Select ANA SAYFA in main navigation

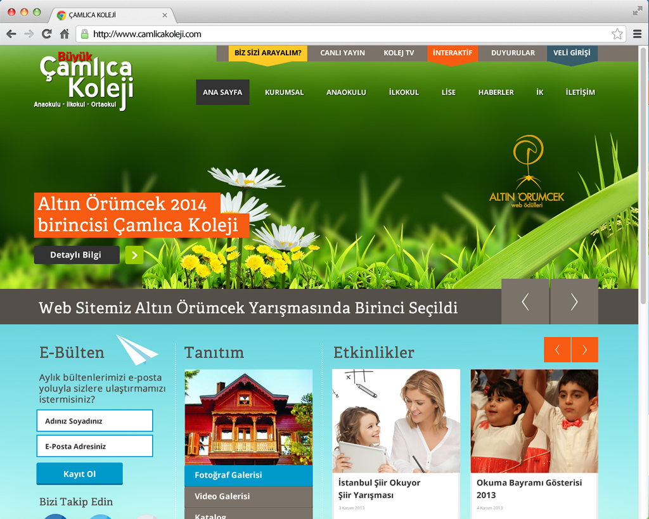click(x=222, y=93)
